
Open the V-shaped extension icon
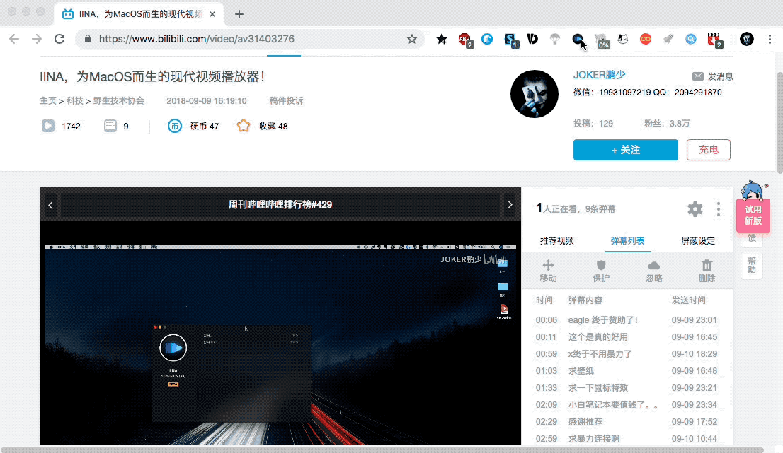click(x=532, y=39)
